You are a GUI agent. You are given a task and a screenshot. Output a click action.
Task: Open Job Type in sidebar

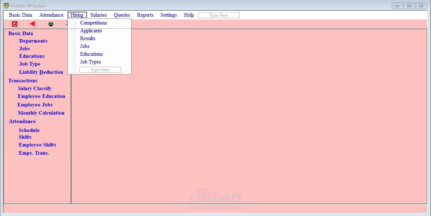[30, 64]
